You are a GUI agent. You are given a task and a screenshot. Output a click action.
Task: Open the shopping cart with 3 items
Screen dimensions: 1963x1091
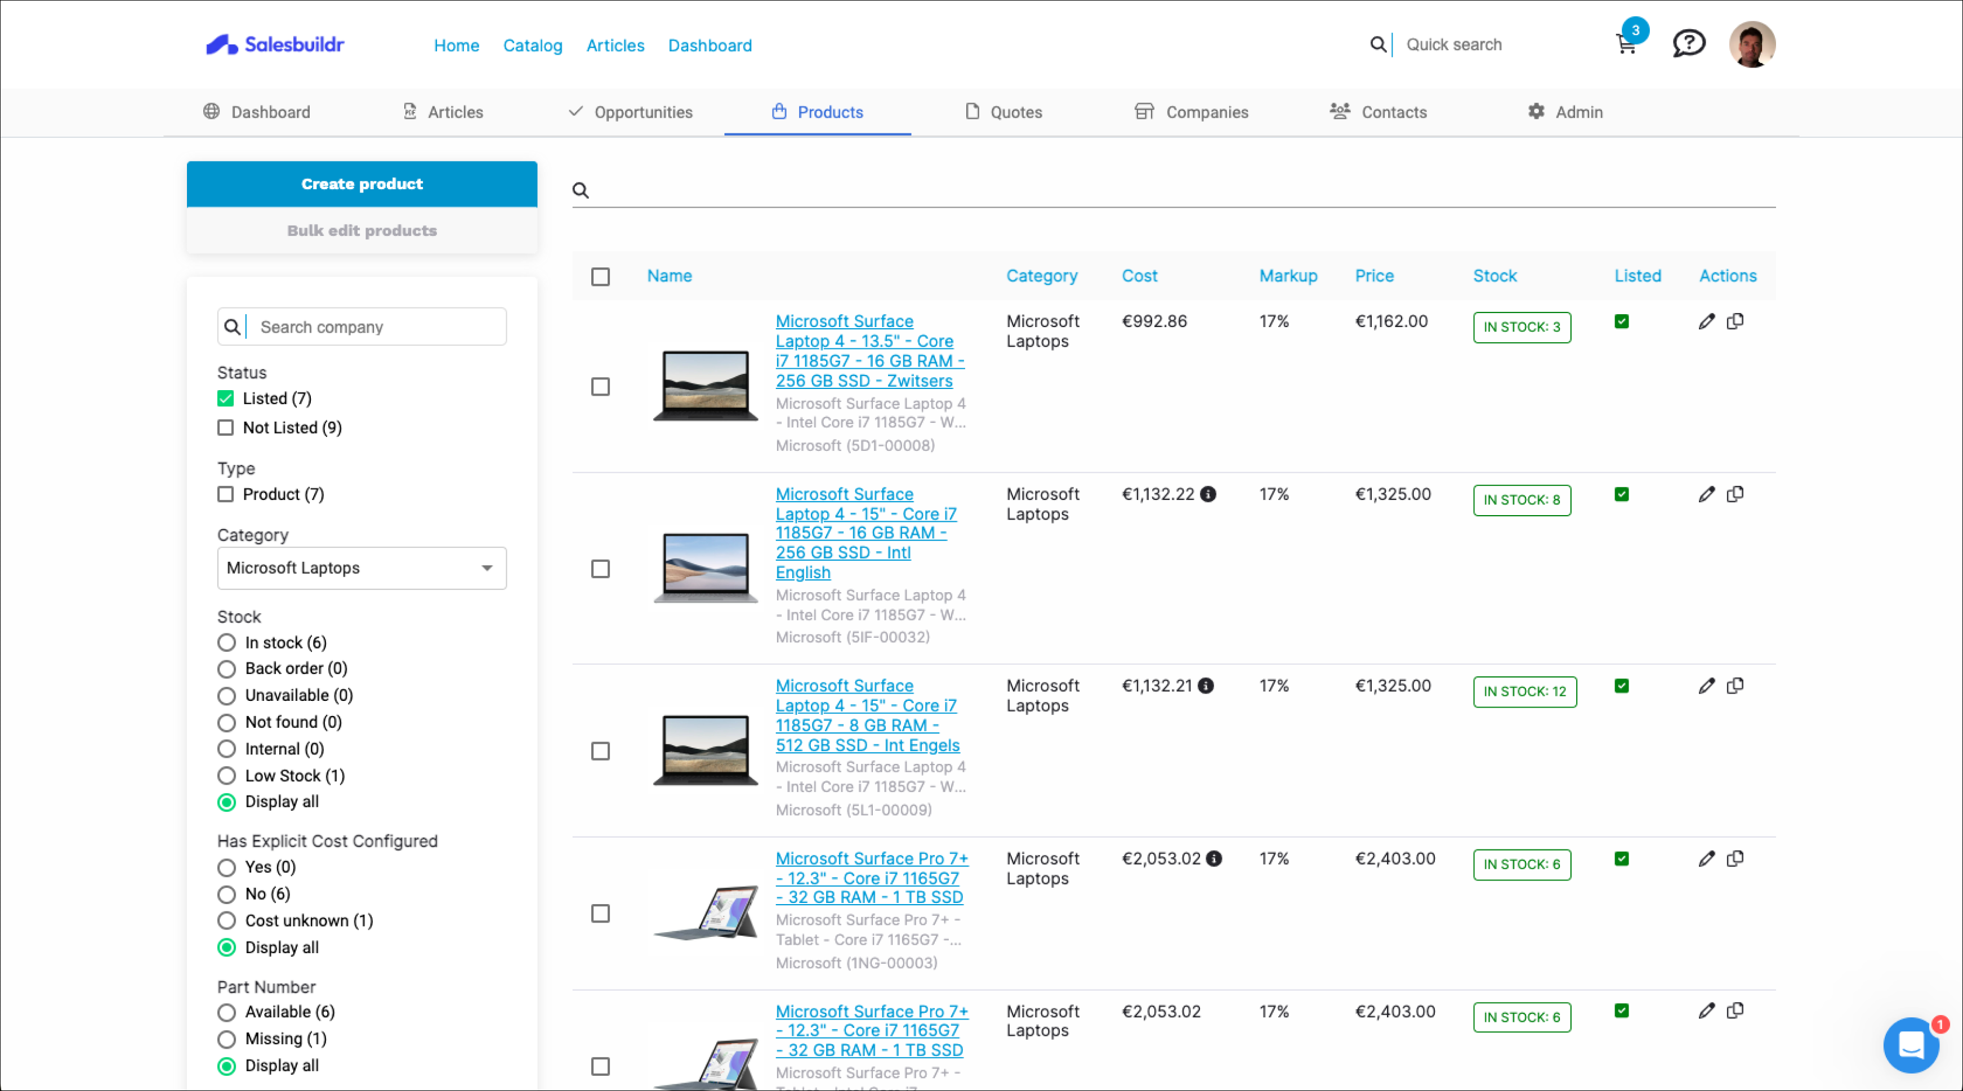click(1626, 43)
